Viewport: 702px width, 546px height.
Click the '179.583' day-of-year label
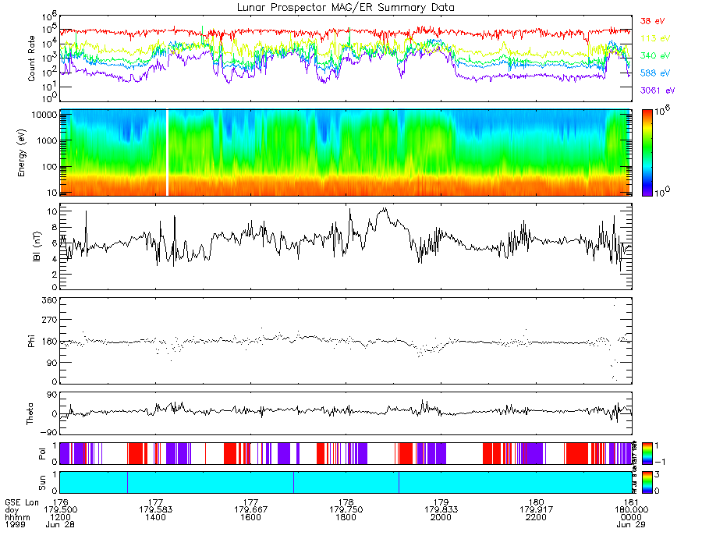point(155,510)
